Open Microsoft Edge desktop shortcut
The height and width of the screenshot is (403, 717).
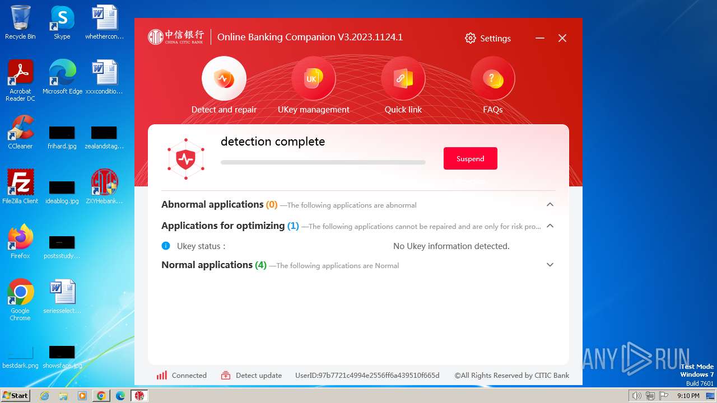(62, 77)
